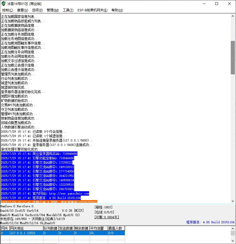Click gateway table scrollbar down arrow
236x244 pixels.
tap(233, 241)
